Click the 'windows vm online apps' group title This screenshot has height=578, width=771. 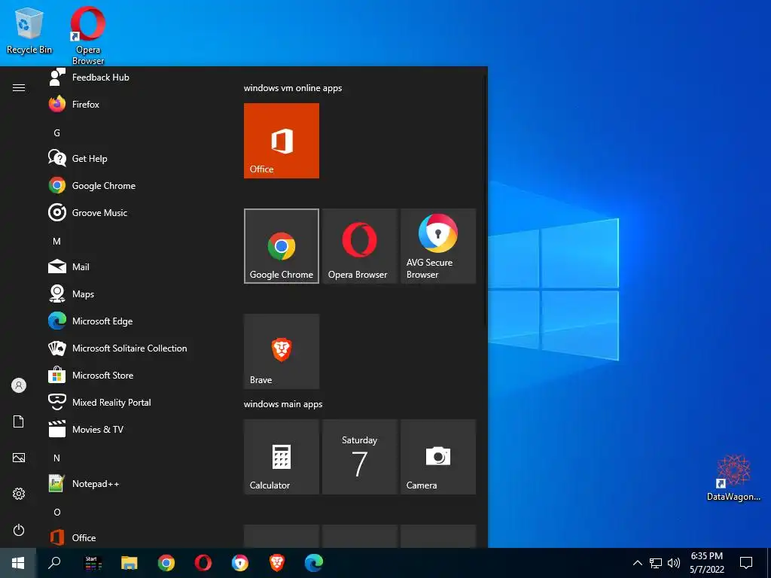[x=293, y=88]
